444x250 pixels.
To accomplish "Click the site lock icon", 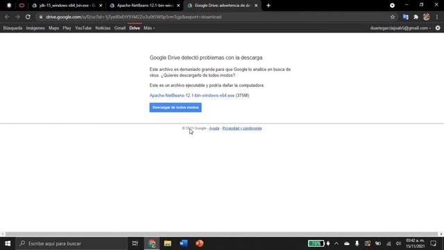I will tap(41, 17).
